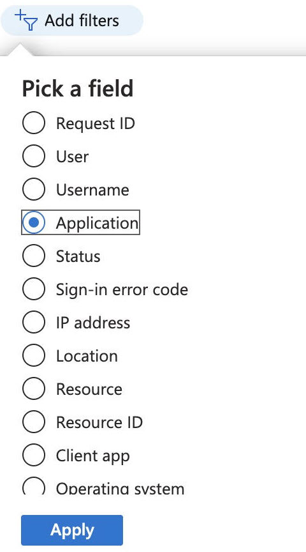
Task: Click the selected Application radio button
Action: (x=33, y=222)
